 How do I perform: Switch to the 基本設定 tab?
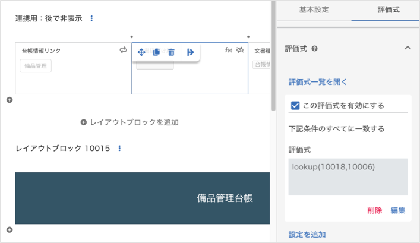pyautogui.click(x=314, y=10)
